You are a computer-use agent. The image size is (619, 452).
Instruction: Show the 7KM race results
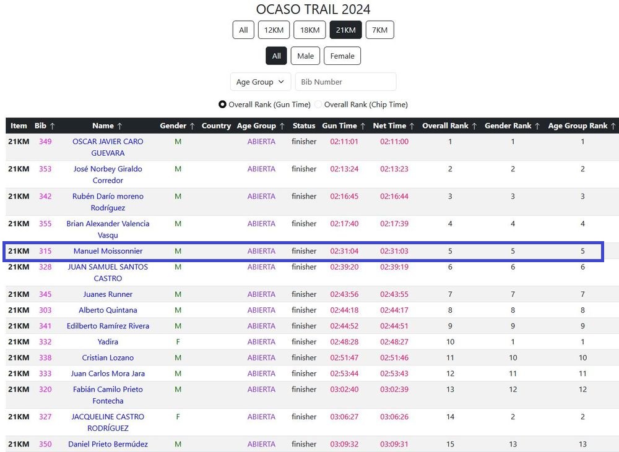point(380,30)
